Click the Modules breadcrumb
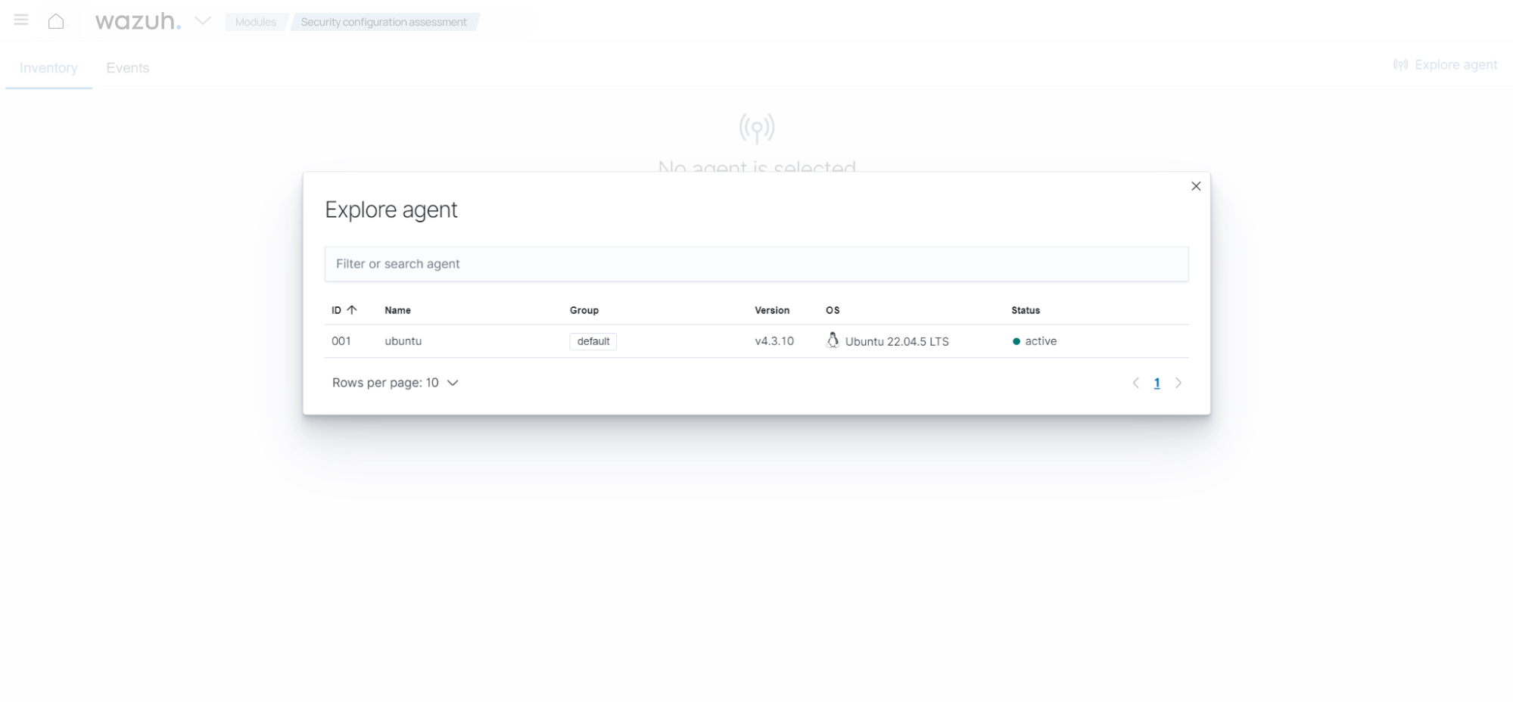Screen dimensions: 1513x702 255,22
